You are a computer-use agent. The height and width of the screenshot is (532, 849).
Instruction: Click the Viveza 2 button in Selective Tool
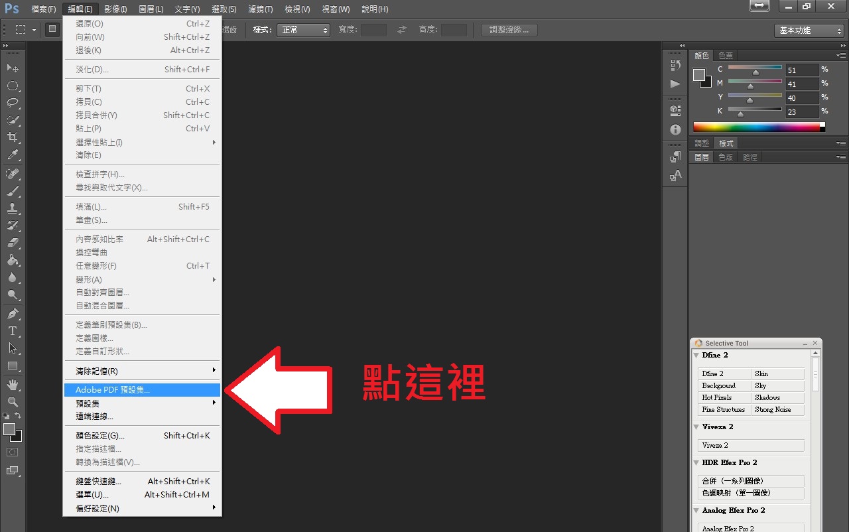(x=751, y=446)
